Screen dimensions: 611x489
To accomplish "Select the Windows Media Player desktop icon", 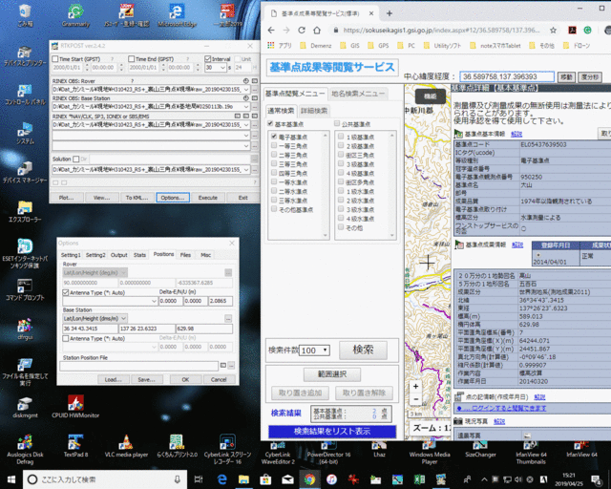I will point(429,452).
